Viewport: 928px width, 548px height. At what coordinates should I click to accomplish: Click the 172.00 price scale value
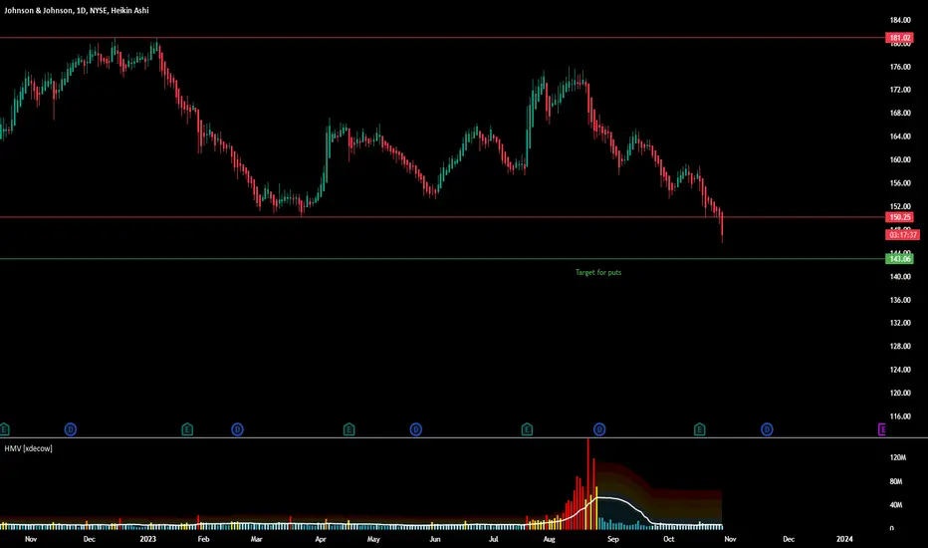(900, 90)
